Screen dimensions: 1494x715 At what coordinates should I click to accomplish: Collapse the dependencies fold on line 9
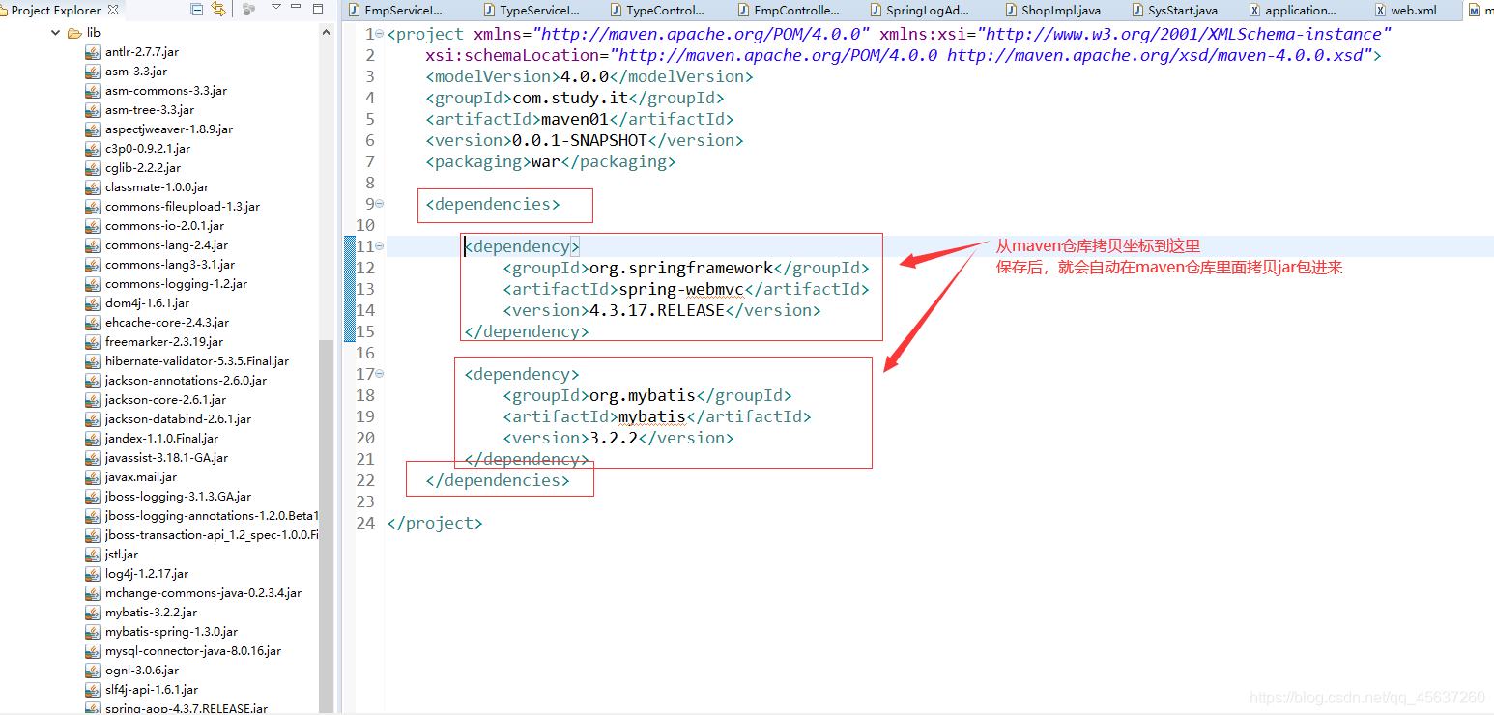pyautogui.click(x=379, y=204)
